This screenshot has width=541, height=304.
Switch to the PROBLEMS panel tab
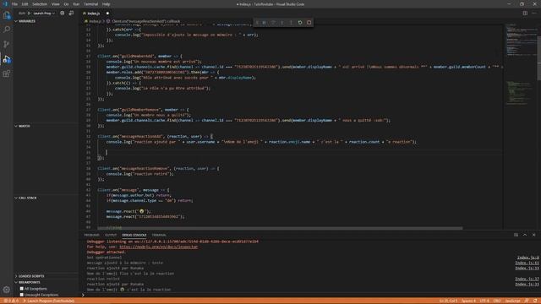point(91,235)
